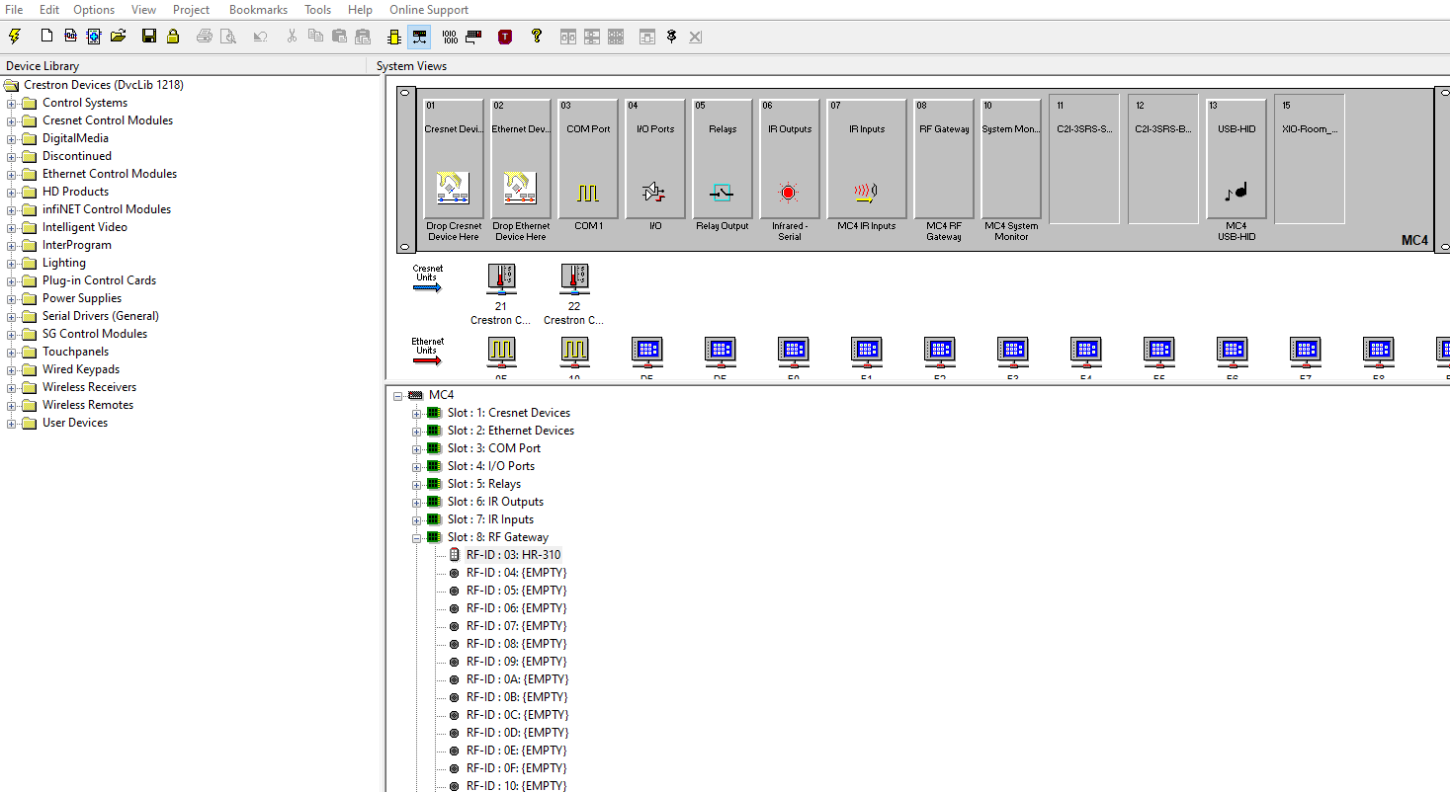1450x792 pixels.
Task: Expand the Control Systems folder
Action: [12, 103]
